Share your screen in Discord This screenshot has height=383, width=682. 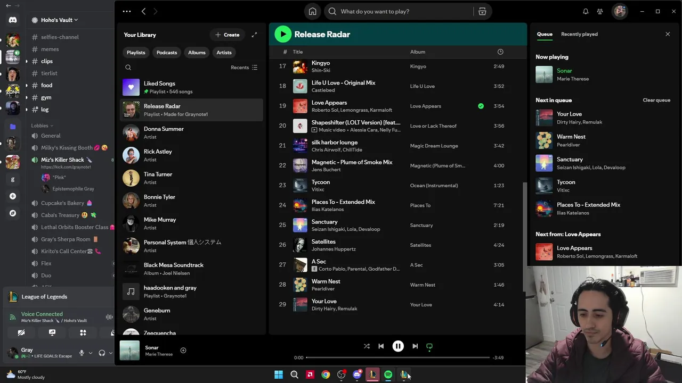pyautogui.click(x=52, y=332)
